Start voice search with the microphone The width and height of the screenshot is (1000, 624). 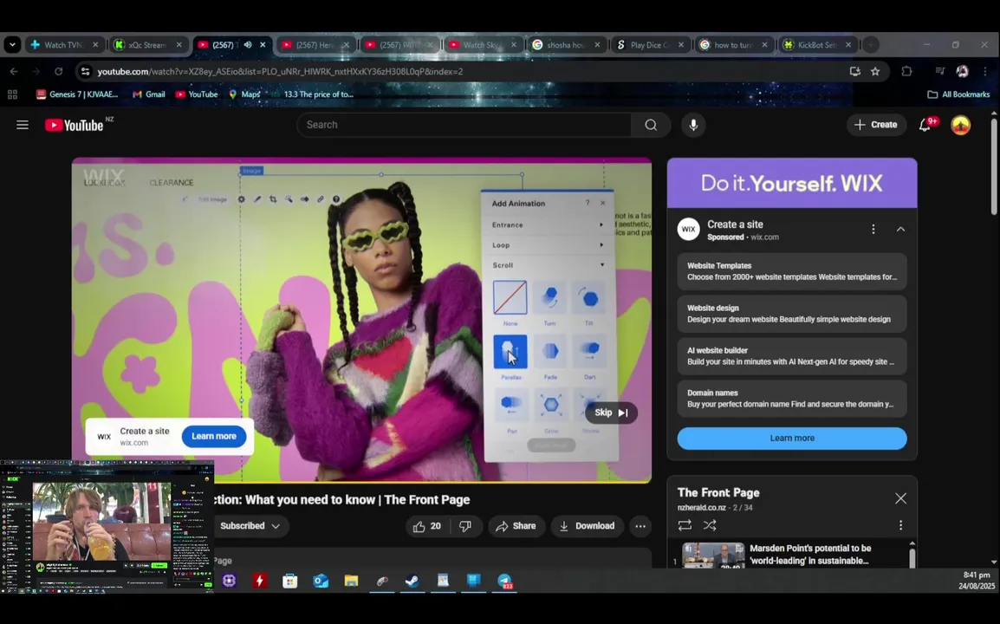point(693,125)
